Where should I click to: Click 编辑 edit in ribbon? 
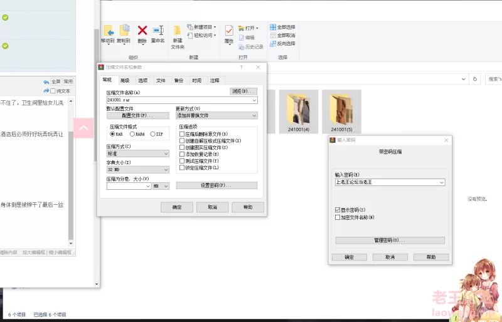coord(247,38)
